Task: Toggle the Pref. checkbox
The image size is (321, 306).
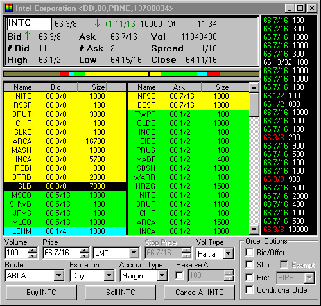Action: coord(249,277)
